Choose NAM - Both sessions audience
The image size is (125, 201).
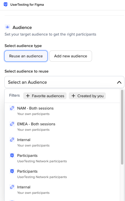coord(62,111)
